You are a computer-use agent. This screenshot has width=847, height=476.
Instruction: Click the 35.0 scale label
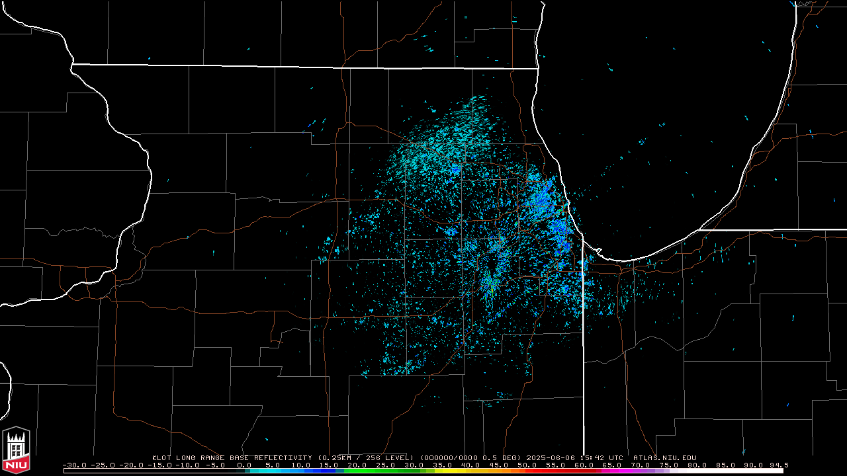tap(442, 464)
